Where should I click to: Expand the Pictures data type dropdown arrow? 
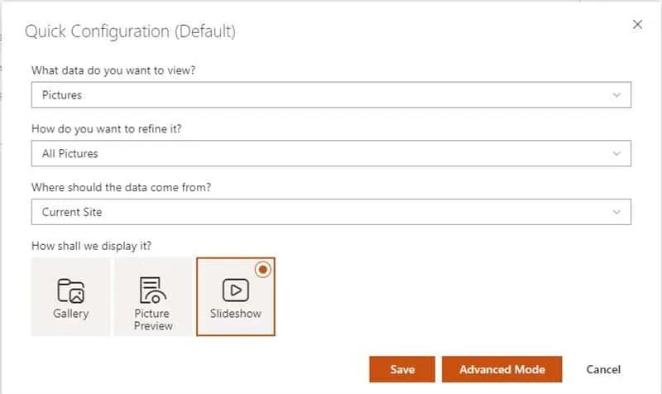(x=616, y=95)
